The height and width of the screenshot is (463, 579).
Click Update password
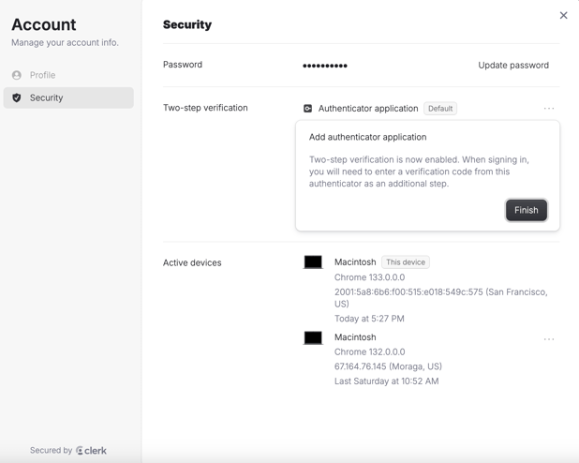coord(513,66)
